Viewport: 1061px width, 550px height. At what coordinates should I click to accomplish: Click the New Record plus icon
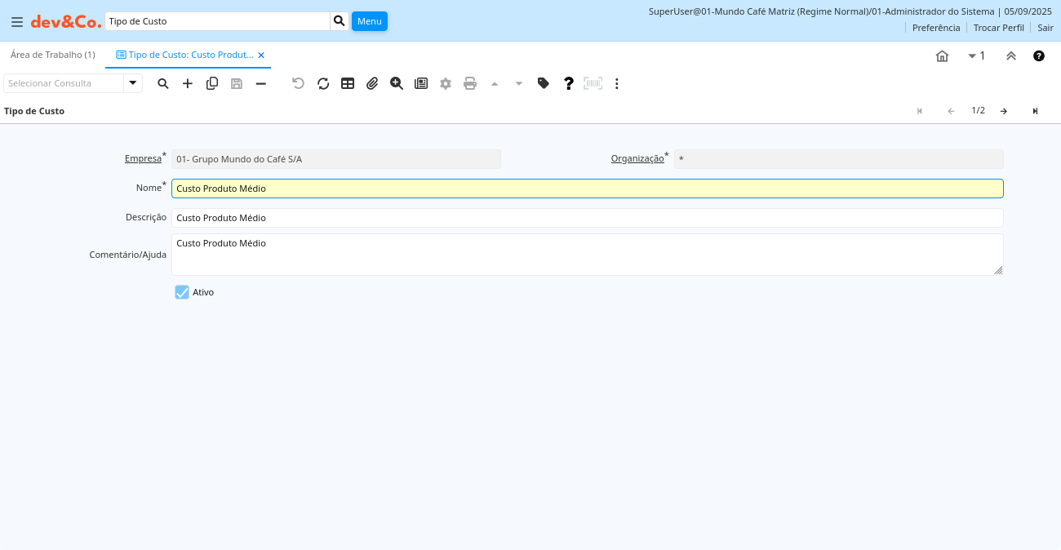point(188,83)
